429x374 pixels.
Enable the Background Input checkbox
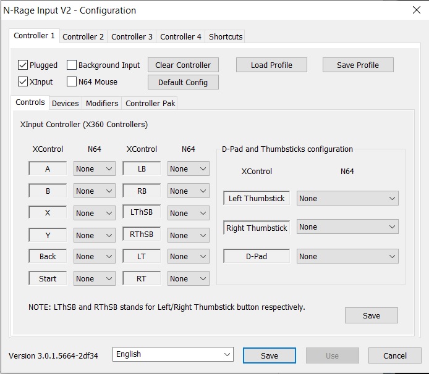point(72,65)
